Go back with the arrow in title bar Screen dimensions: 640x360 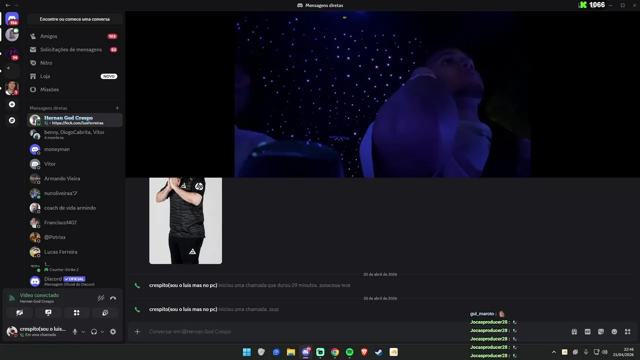7,5
